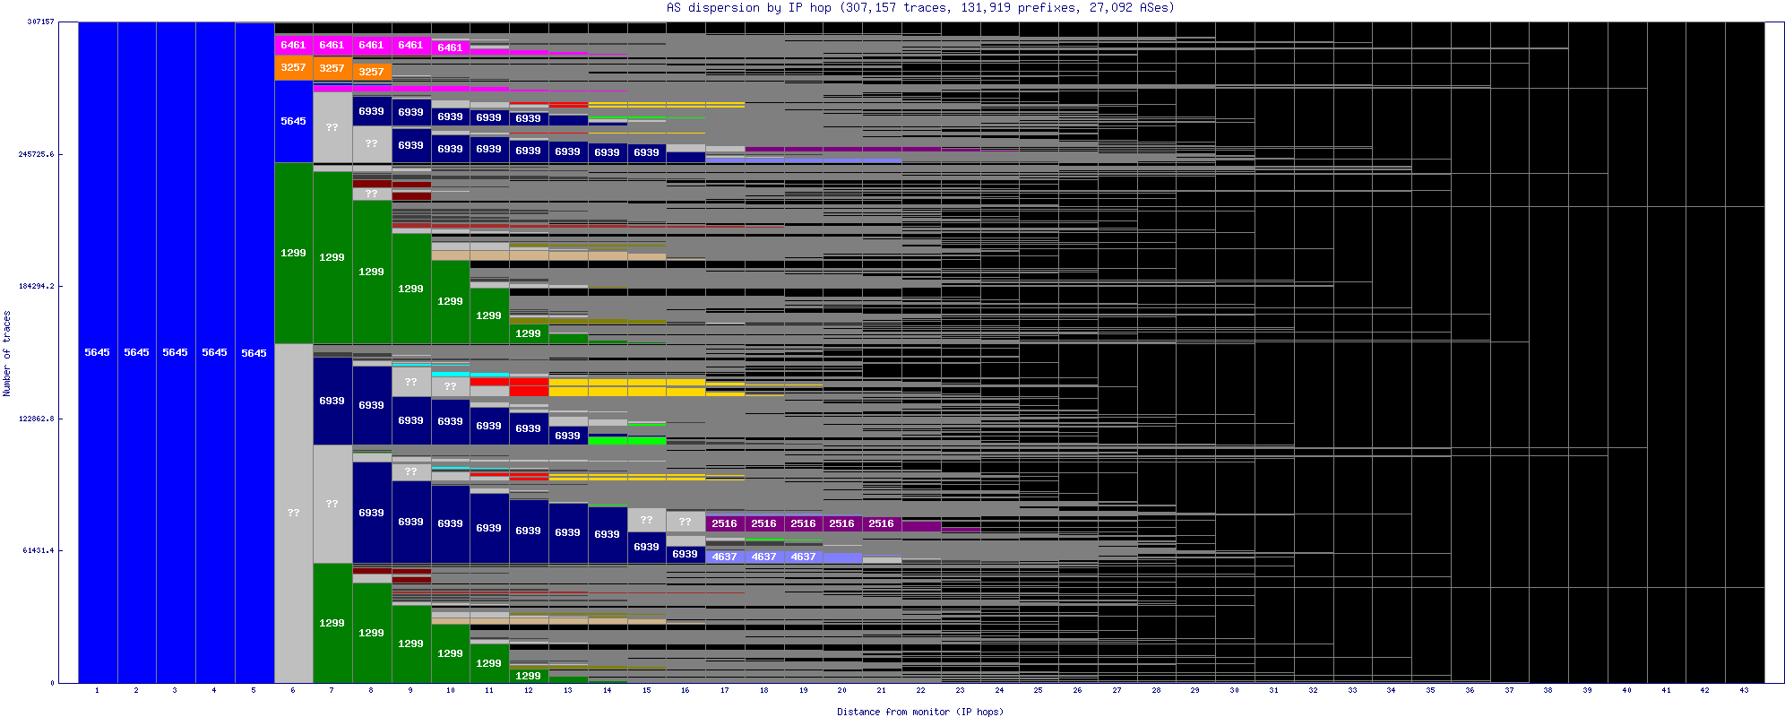
Task: Click the lavender 4637 block at hop 17
Action: pyautogui.click(x=725, y=557)
